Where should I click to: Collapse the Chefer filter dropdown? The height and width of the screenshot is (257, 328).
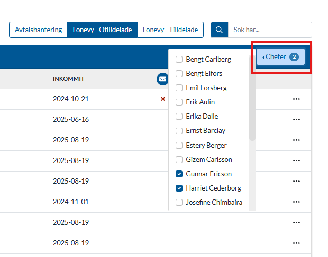(280, 57)
